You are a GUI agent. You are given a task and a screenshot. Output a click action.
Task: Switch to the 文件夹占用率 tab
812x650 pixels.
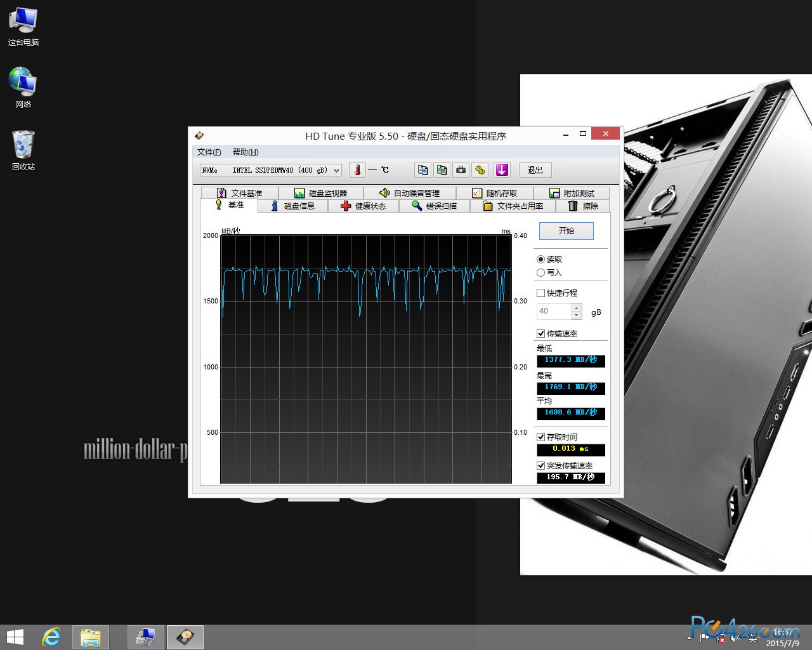click(x=513, y=206)
